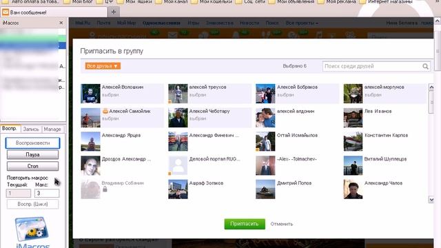
Task: Open Мои объявления bookmark folder
Action: [x=291, y=1]
